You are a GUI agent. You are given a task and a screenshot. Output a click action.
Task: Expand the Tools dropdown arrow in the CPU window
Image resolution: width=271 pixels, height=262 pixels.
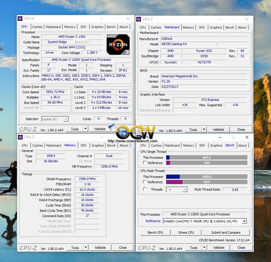coord(85,129)
